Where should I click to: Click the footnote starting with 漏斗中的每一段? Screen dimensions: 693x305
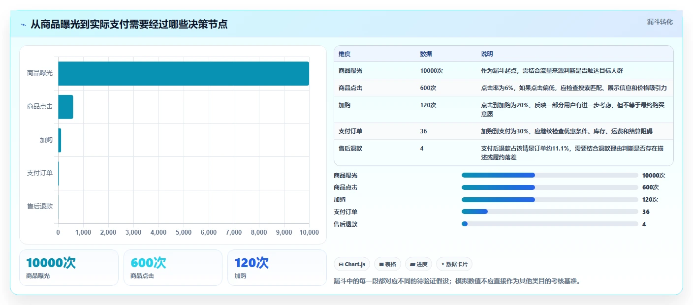pyautogui.click(x=457, y=281)
